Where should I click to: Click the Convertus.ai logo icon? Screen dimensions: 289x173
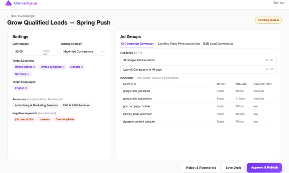(8, 3)
